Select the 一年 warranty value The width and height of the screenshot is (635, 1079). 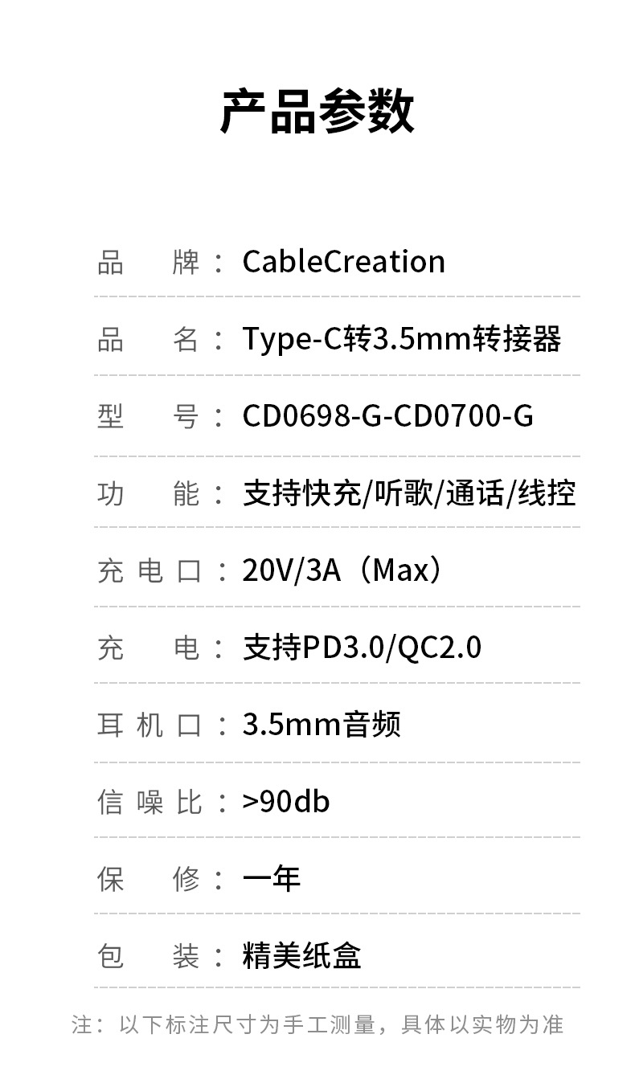tap(272, 879)
